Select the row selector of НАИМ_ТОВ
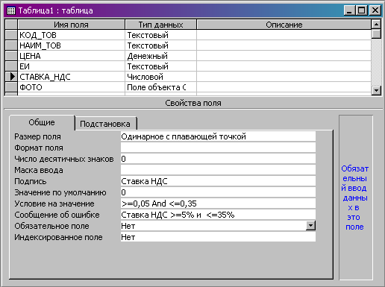Screen dimensions: 385x287 [x=11, y=45]
